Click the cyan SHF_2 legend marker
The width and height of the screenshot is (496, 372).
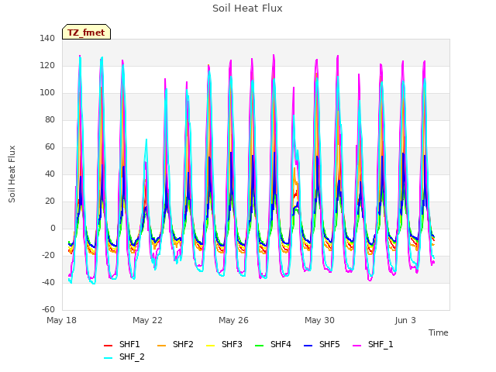108,358
